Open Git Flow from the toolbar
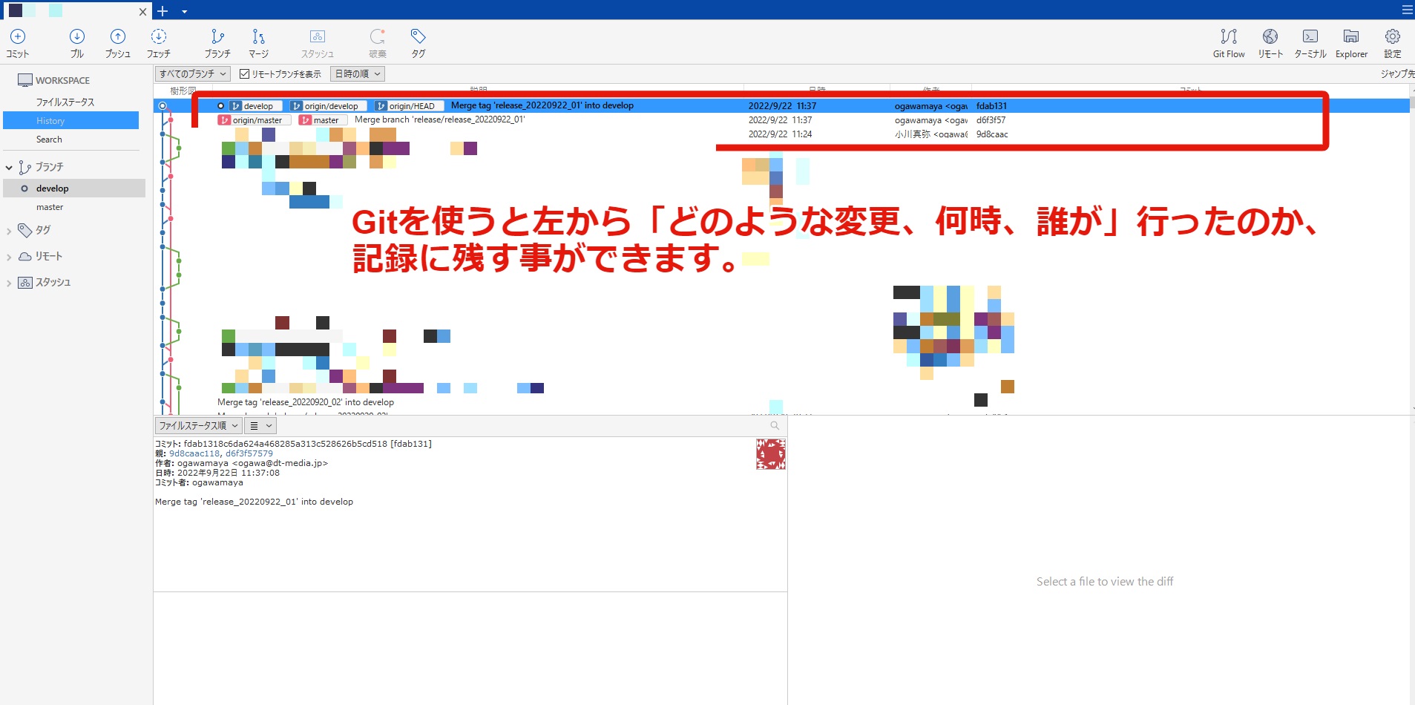This screenshot has width=1415, height=705. [x=1229, y=42]
